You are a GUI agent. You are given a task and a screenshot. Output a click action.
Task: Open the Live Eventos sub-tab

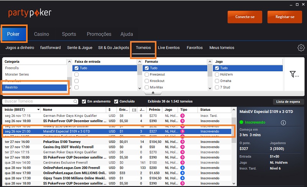click(x=169, y=48)
